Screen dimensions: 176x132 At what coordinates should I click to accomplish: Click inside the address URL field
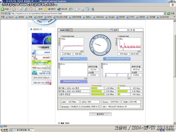[87, 13]
